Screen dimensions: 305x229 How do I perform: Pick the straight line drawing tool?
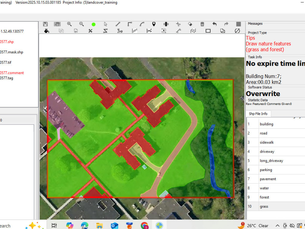[118, 24]
